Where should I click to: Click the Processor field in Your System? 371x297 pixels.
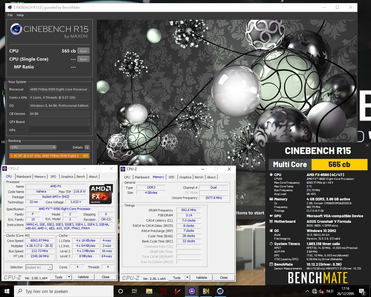(x=59, y=89)
